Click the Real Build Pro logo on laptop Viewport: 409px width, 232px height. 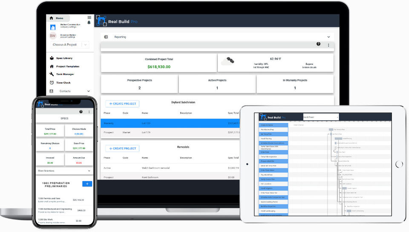click(x=117, y=21)
